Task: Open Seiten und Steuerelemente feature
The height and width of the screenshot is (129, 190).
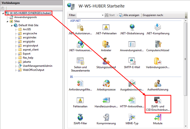Action: pyautogui.click(x=80, y=65)
